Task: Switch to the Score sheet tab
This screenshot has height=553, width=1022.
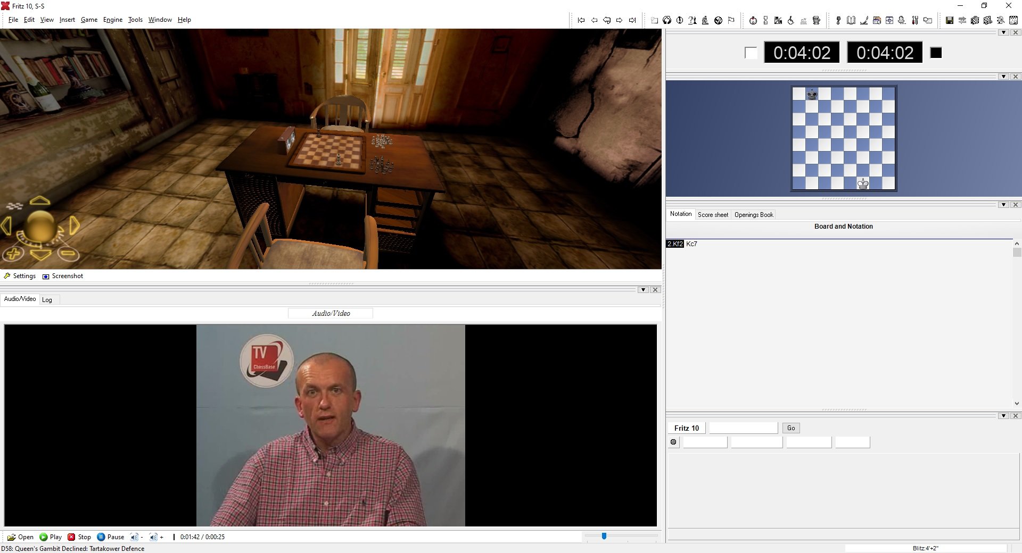Action: 713,215
